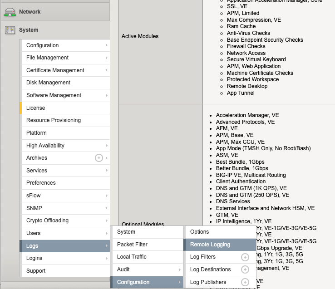This screenshot has height=289, width=335.
Task: Click 'IP Intelligence, 1Yr, VE' entry
Action: [x=244, y=221]
